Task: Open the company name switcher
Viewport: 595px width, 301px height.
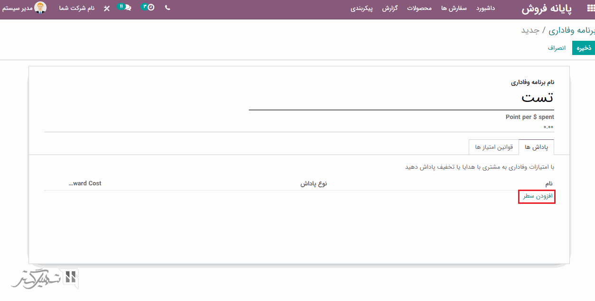Action: (x=77, y=9)
